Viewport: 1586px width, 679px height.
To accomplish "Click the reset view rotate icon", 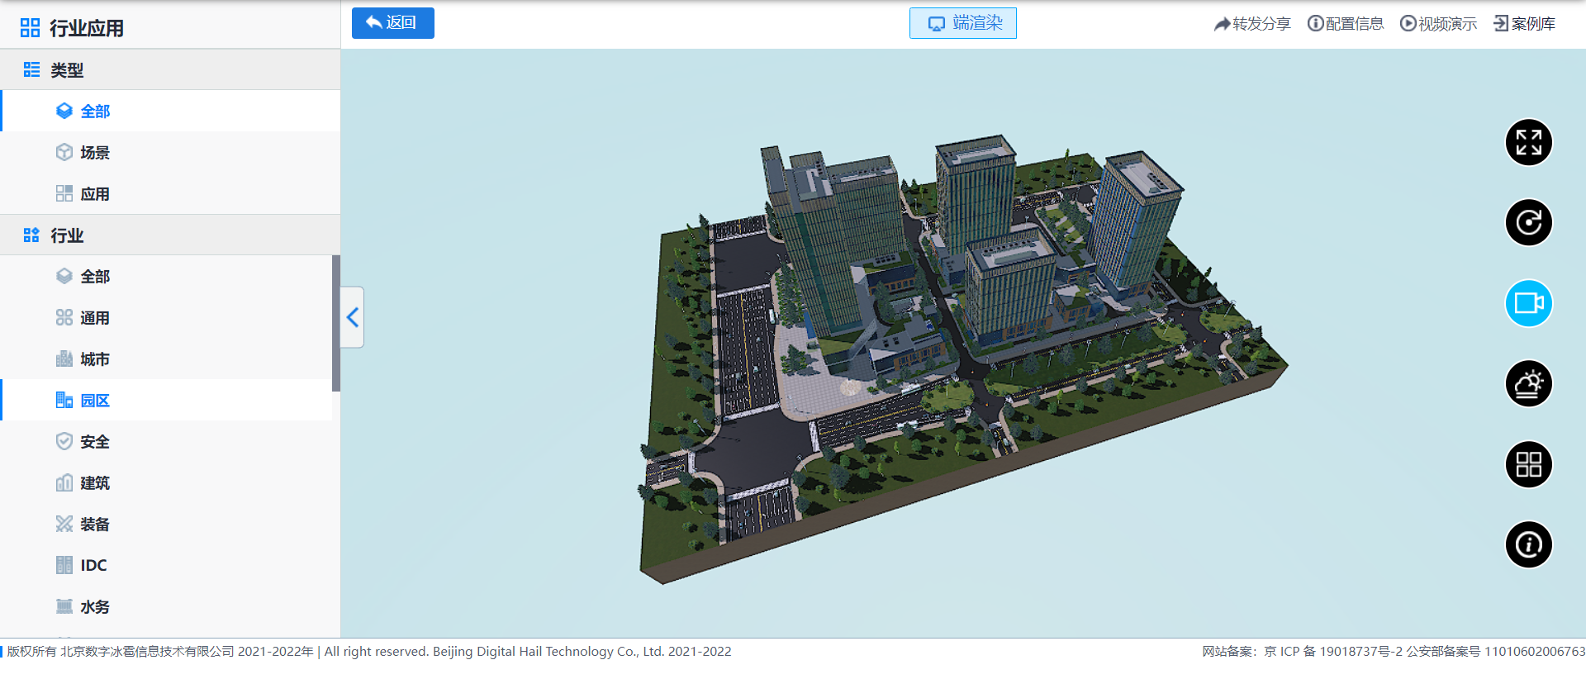I will (x=1528, y=222).
